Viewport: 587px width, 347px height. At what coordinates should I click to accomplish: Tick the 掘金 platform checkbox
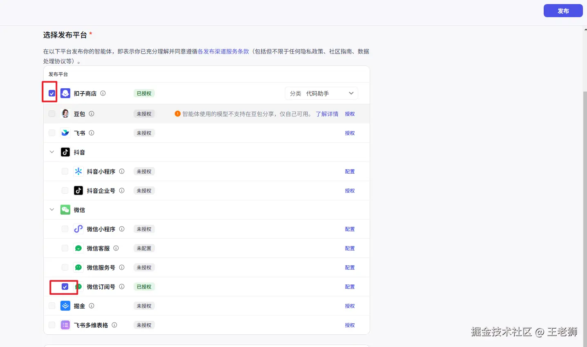coord(52,306)
